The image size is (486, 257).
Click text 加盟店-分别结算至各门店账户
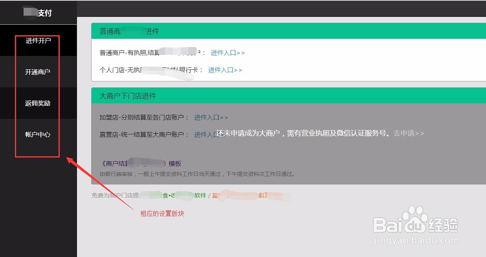point(144,117)
